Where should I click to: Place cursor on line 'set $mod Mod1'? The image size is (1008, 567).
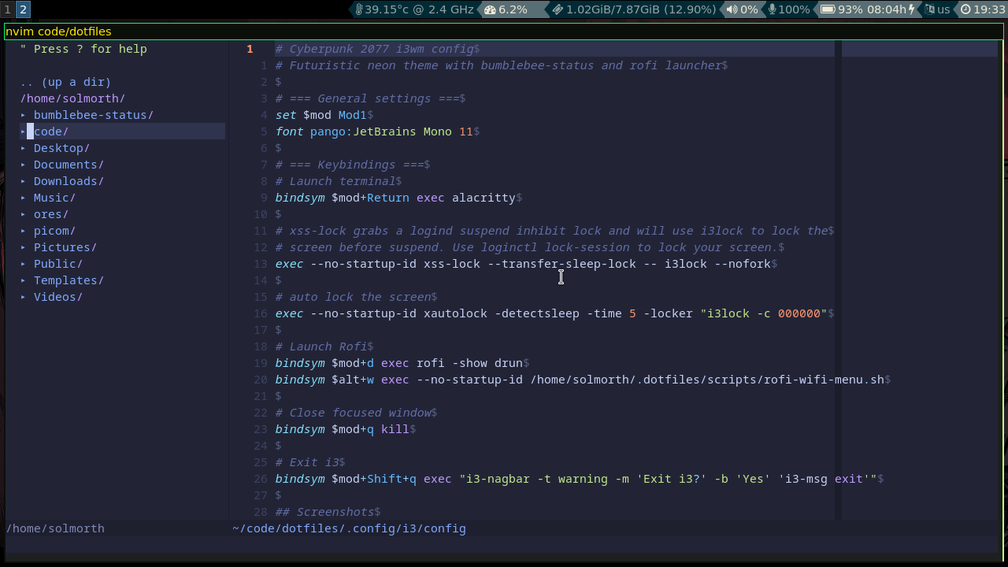(x=324, y=115)
